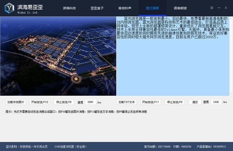The image size is (233, 151).
Task: Click the night aerial city image preview
Action: [58, 56]
